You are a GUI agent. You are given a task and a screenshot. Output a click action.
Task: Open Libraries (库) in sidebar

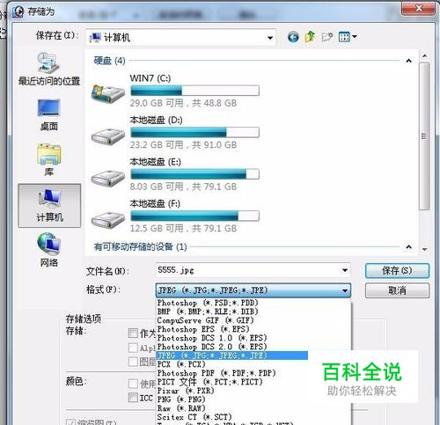click(x=49, y=160)
